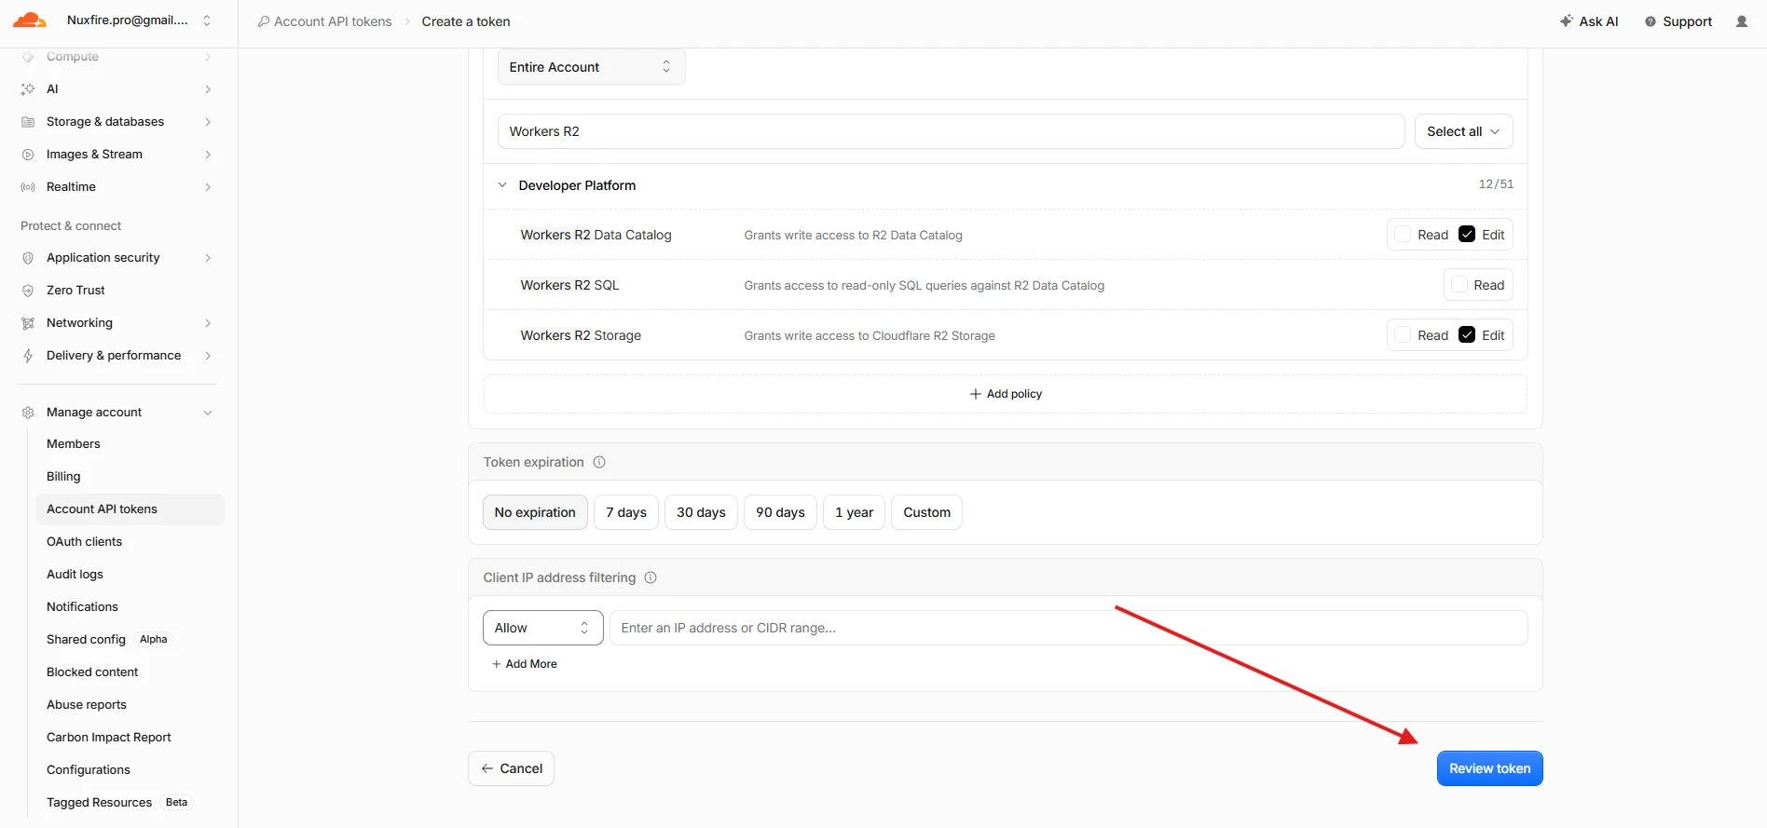Open the Allow IP filter dropdown
1767x828 pixels.
pyautogui.click(x=542, y=628)
